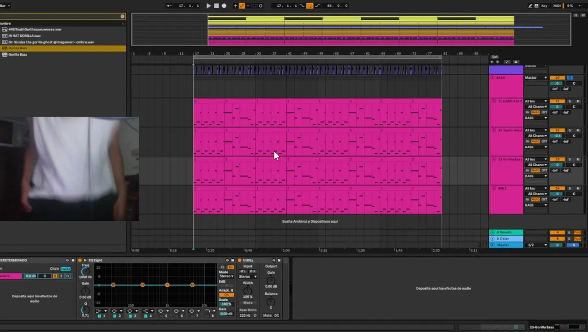Fold the 23 Gorilla Bass track

click(x=494, y=159)
